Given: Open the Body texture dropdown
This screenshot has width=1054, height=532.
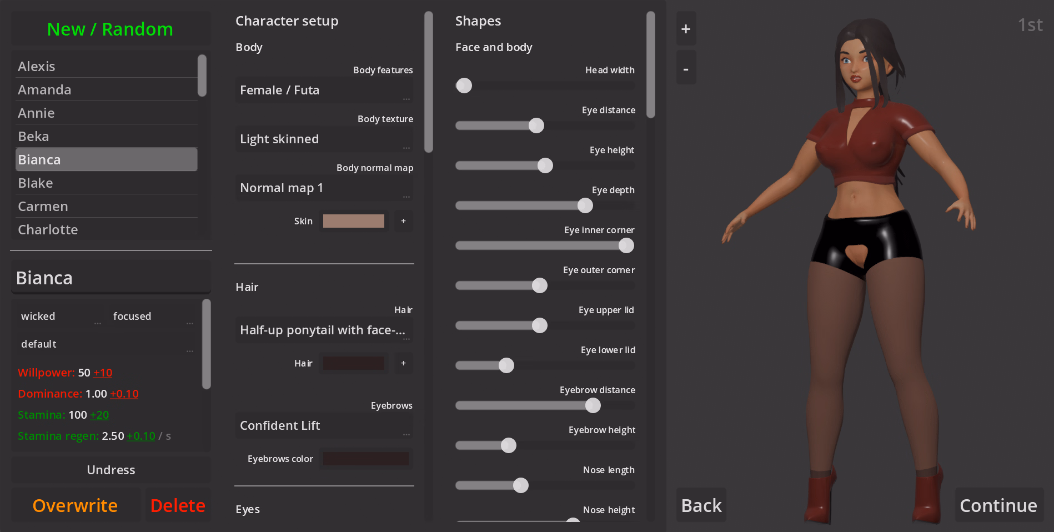Looking at the screenshot, I should (324, 139).
